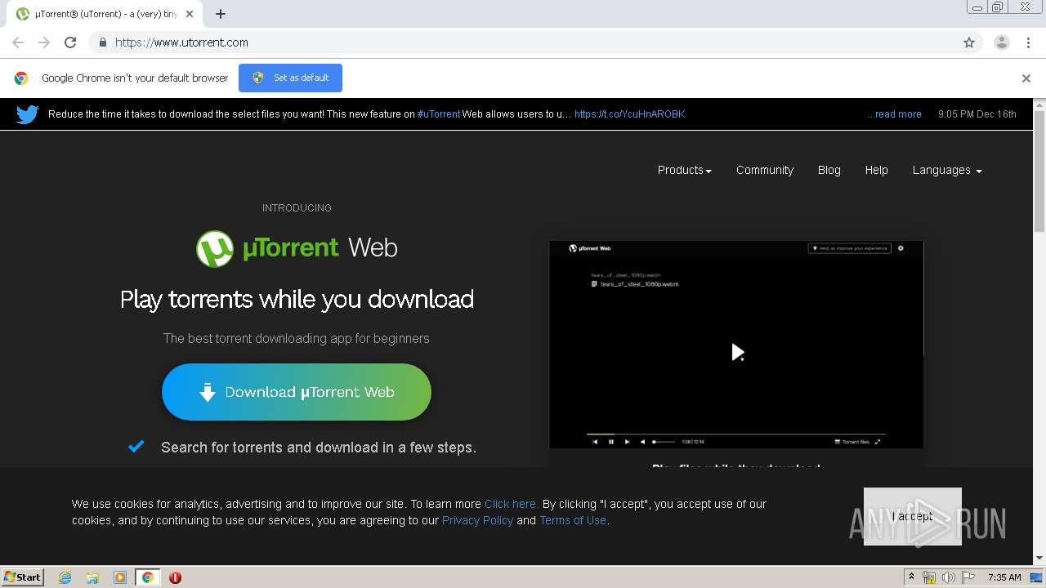Click Set as default button
Viewport: 1046px width, 588px height.
[290, 78]
